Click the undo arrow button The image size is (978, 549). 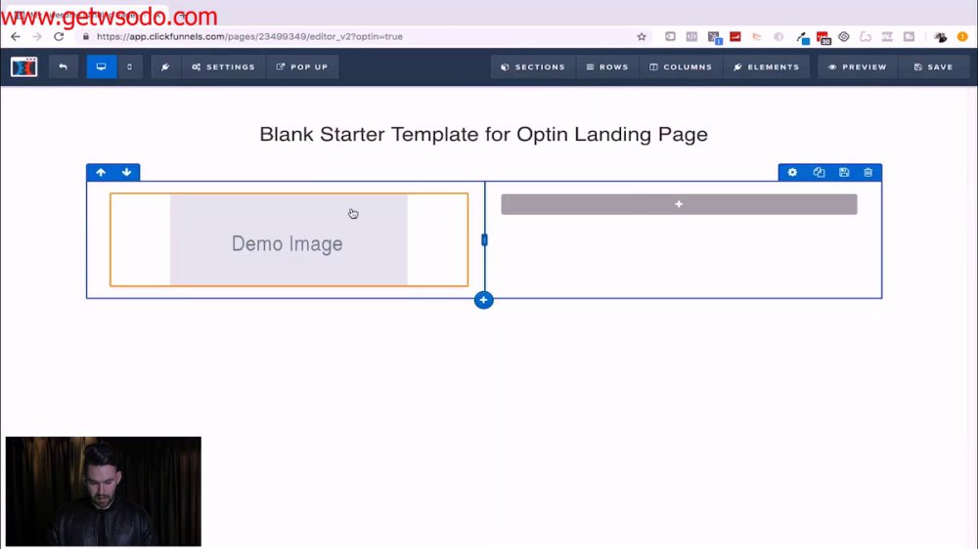pos(63,66)
